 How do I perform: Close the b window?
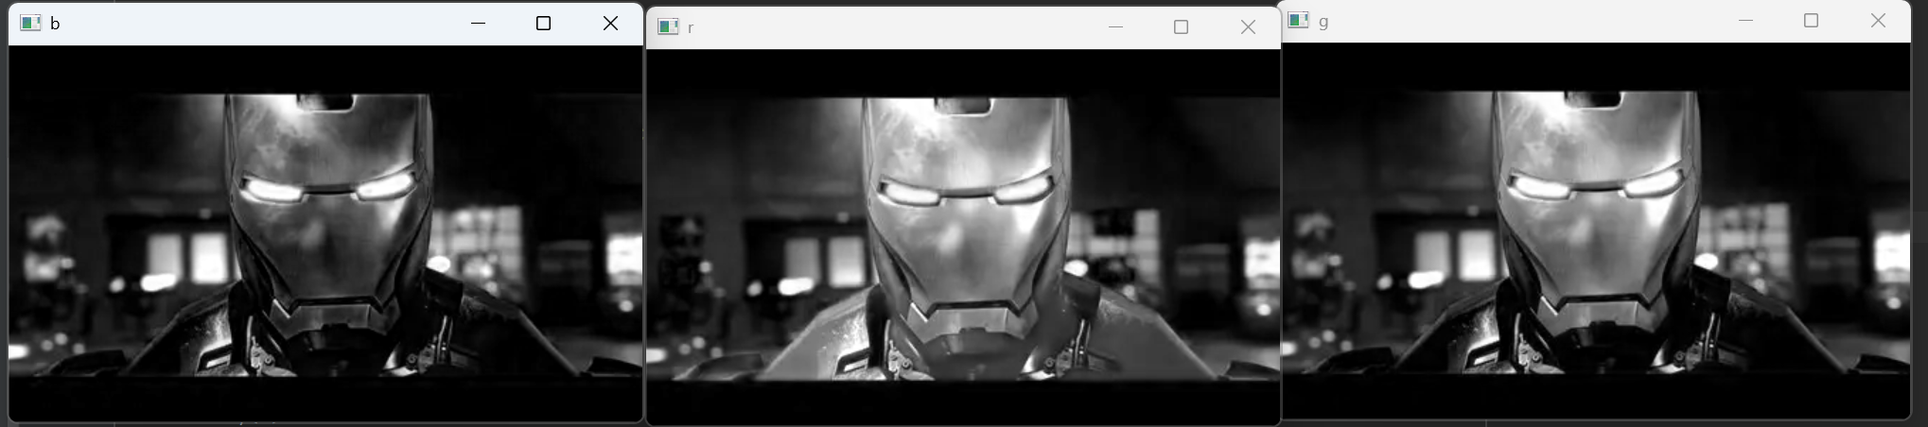(x=610, y=23)
